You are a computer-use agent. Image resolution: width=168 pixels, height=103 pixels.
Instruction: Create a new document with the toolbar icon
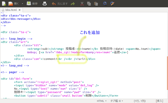pos(4,4)
